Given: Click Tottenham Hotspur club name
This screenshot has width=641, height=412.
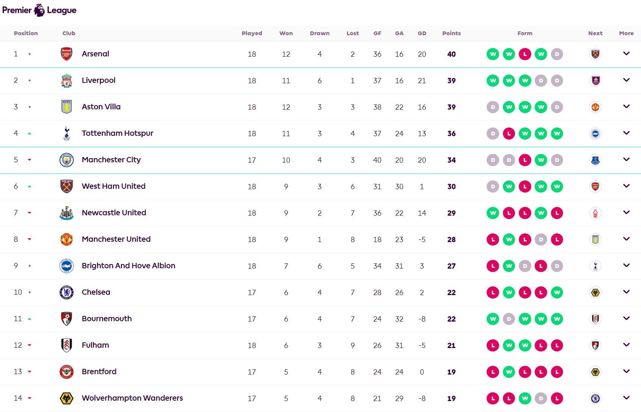Looking at the screenshot, I should [x=117, y=133].
